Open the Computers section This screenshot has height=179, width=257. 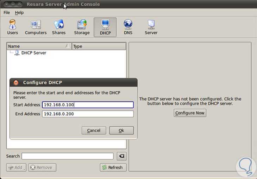coord(36,27)
